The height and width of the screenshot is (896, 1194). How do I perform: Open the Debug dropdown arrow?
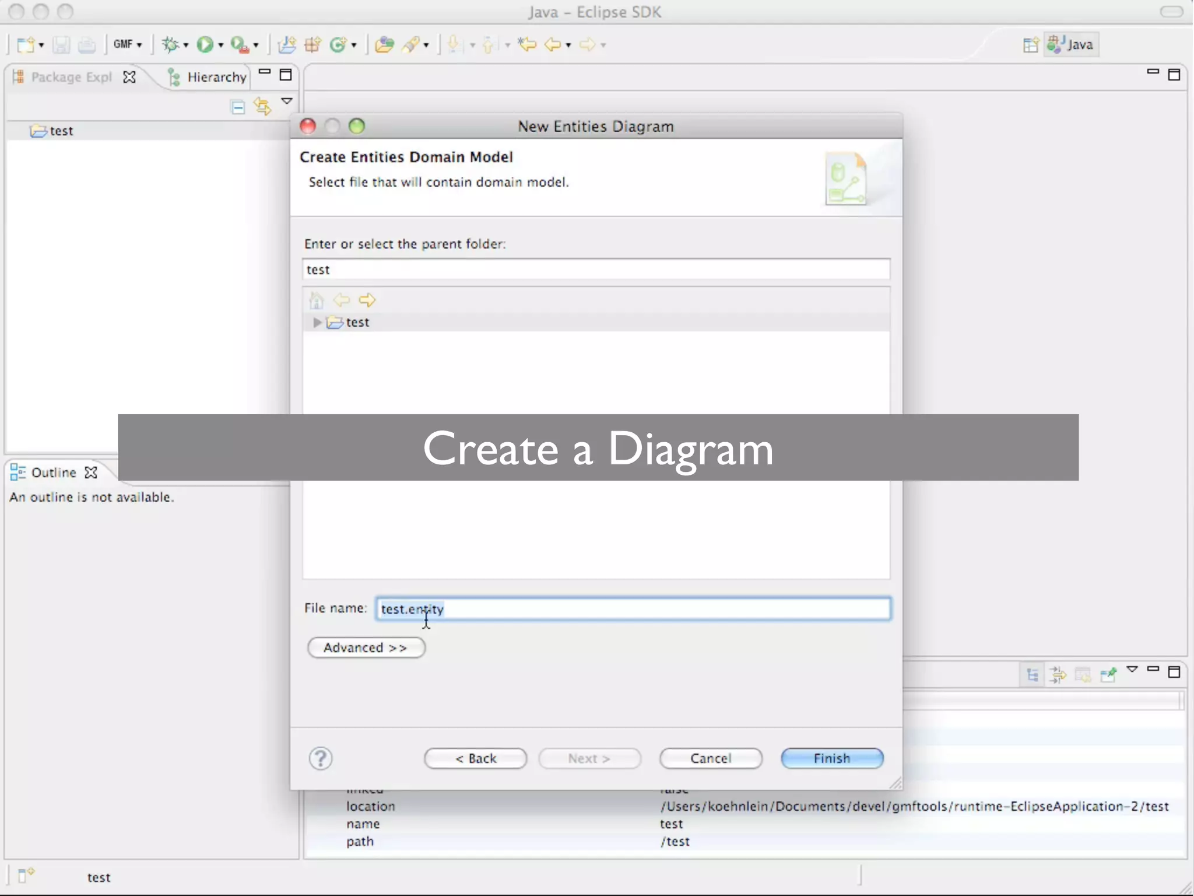tap(186, 45)
